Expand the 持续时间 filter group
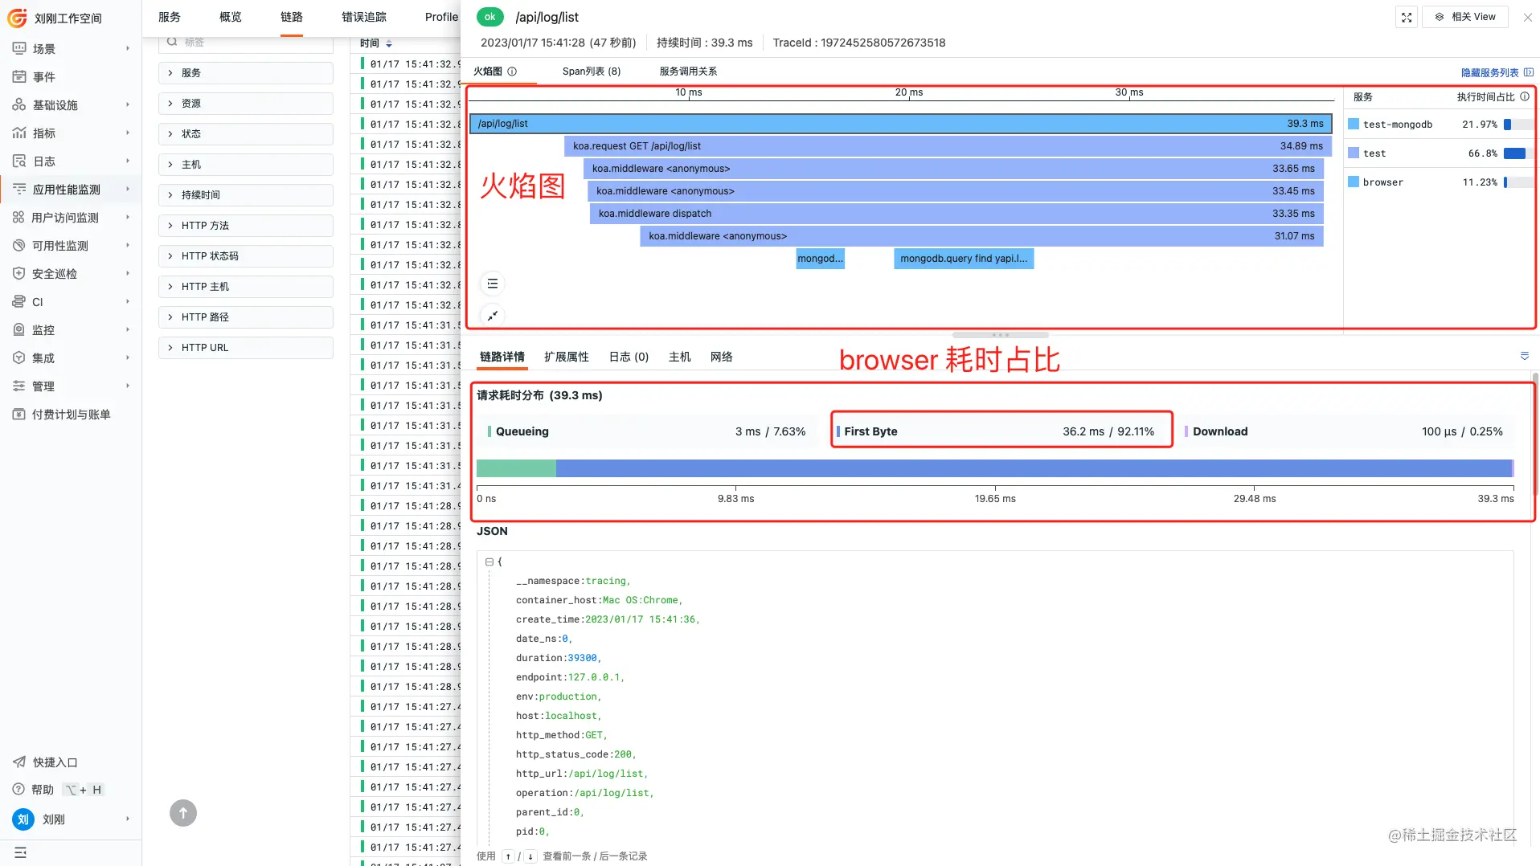 tap(246, 195)
